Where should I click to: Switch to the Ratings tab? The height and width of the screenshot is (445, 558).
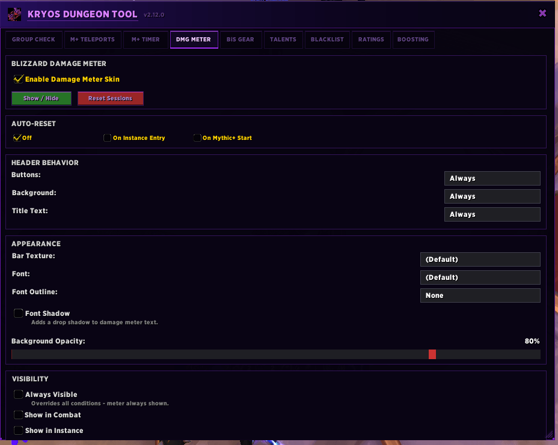tap(371, 40)
